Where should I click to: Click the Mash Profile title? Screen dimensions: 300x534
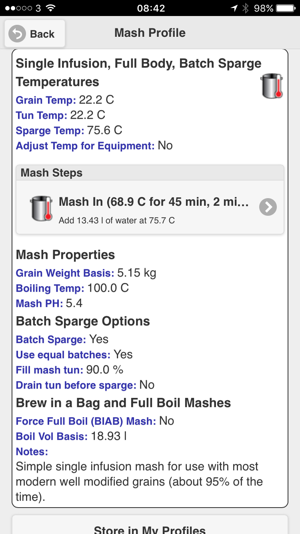tap(150, 33)
